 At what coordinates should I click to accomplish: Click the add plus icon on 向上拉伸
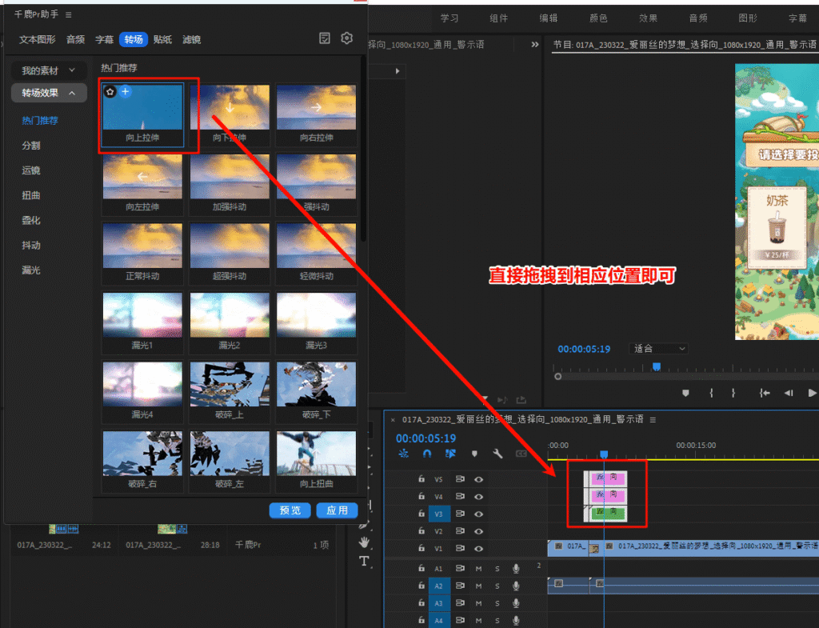pos(125,92)
